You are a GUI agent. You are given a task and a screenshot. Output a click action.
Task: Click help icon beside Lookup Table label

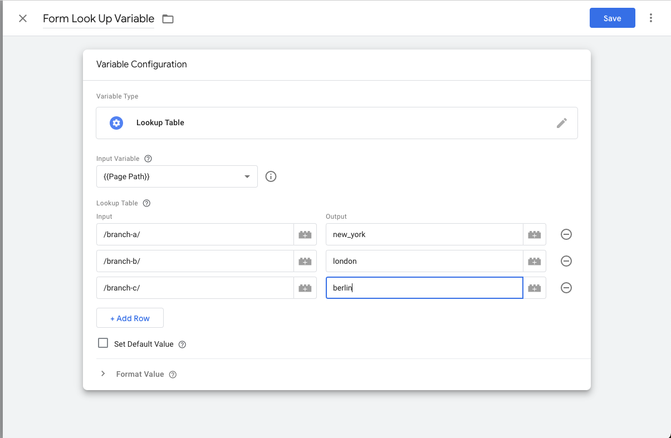pos(147,203)
